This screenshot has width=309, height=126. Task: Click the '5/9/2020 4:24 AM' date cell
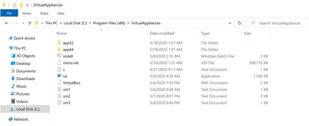[165, 76]
